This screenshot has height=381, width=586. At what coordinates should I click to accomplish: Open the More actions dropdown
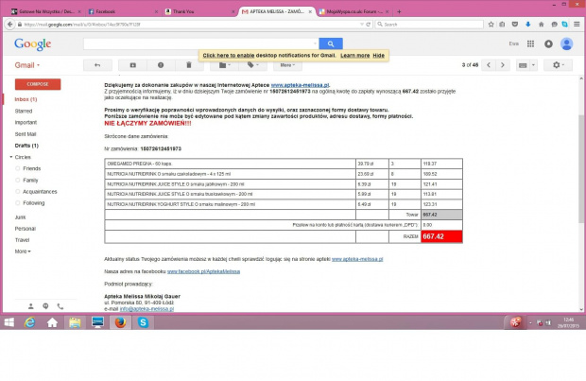pyautogui.click(x=287, y=65)
